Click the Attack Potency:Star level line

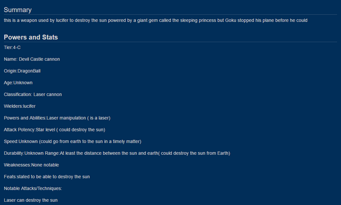pyautogui.click(x=54, y=130)
